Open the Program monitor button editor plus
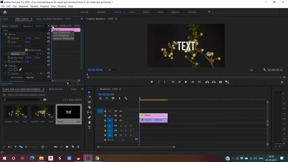Viewport: 288px width, 162px height. pyautogui.click(x=282, y=82)
